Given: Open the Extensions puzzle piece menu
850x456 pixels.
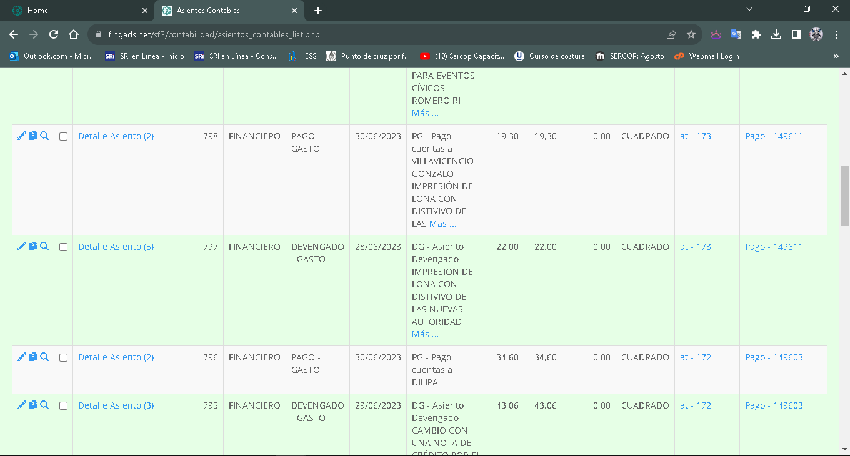Looking at the screenshot, I should click(x=756, y=35).
